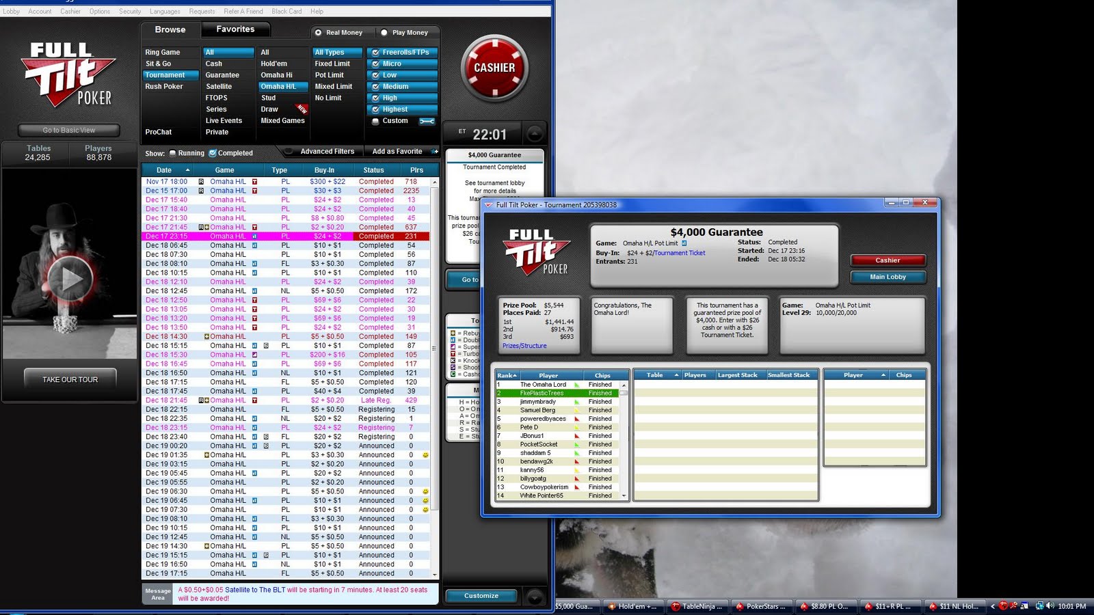Click the red icon on Dec 17 21:45 row

[254, 227]
